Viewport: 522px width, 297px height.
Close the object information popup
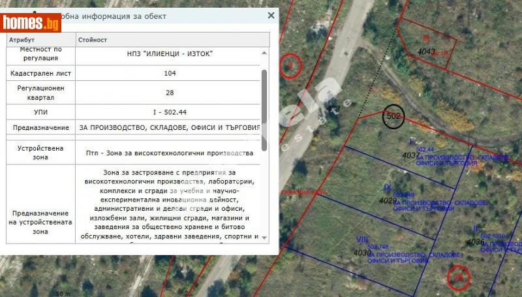tap(271, 15)
